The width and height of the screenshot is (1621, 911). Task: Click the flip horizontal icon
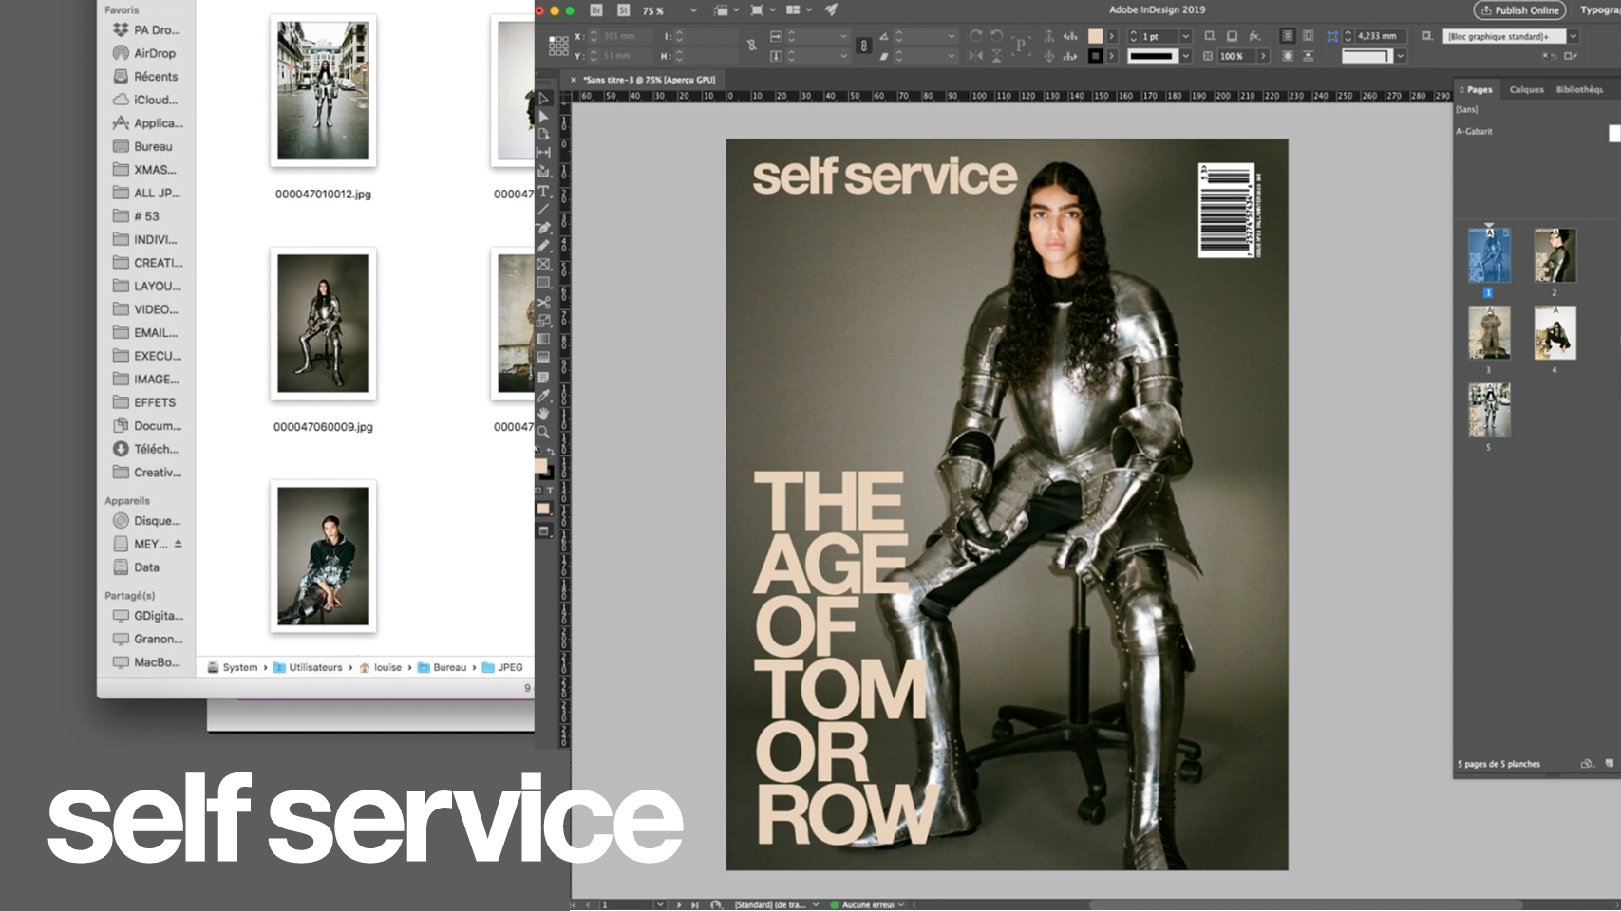(x=975, y=56)
